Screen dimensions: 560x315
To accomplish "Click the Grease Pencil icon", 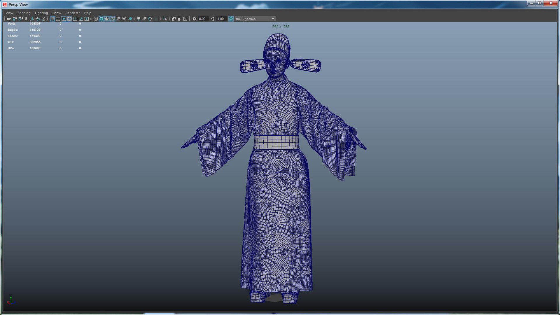I will coord(43,19).
